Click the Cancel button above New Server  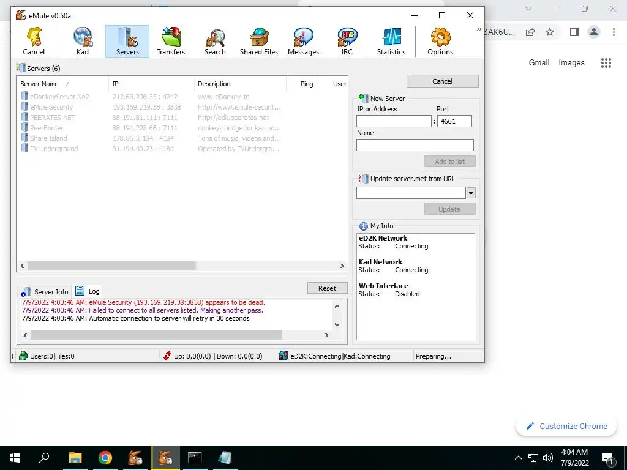pos(442,81)
